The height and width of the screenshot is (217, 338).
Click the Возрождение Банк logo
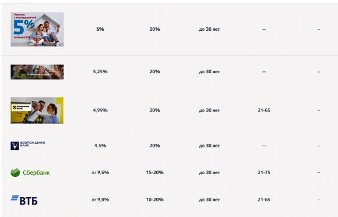pyautogui.click(x=28, y=146)
